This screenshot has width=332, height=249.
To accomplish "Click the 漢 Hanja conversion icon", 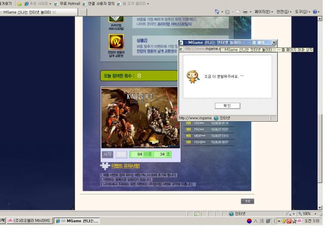I will point(262,221).
